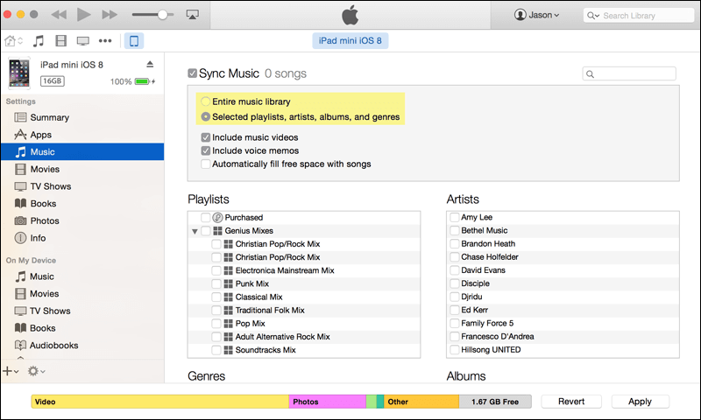Open Audiobooks icon under On My Device
The image size is (701, 420).
(20, 345)
